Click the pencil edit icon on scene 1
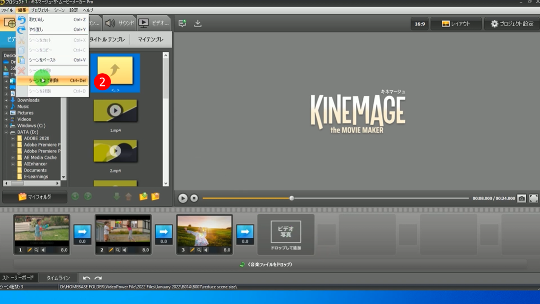This screenshot has width=540, height=304. tap(29, 250)
